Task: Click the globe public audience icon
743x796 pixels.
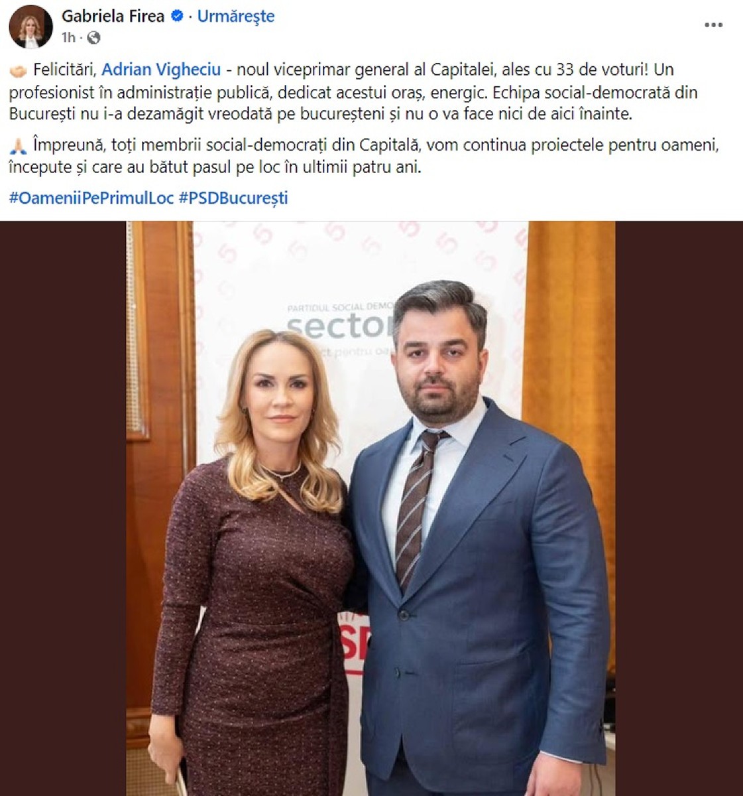Action: coord(93,38)
